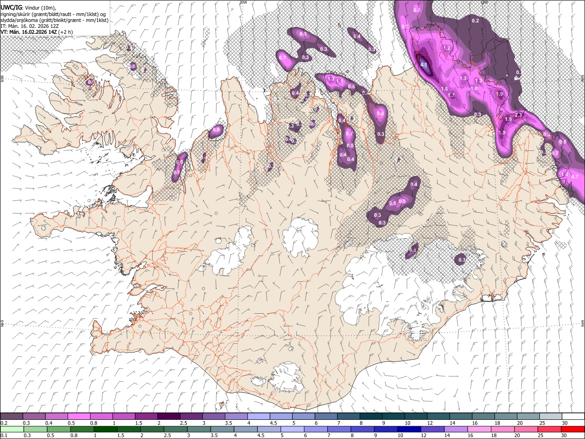Pick lower legend grey-green swatch labelled 3
This screenshot has height=439, width=585.
tap(199, 429)
